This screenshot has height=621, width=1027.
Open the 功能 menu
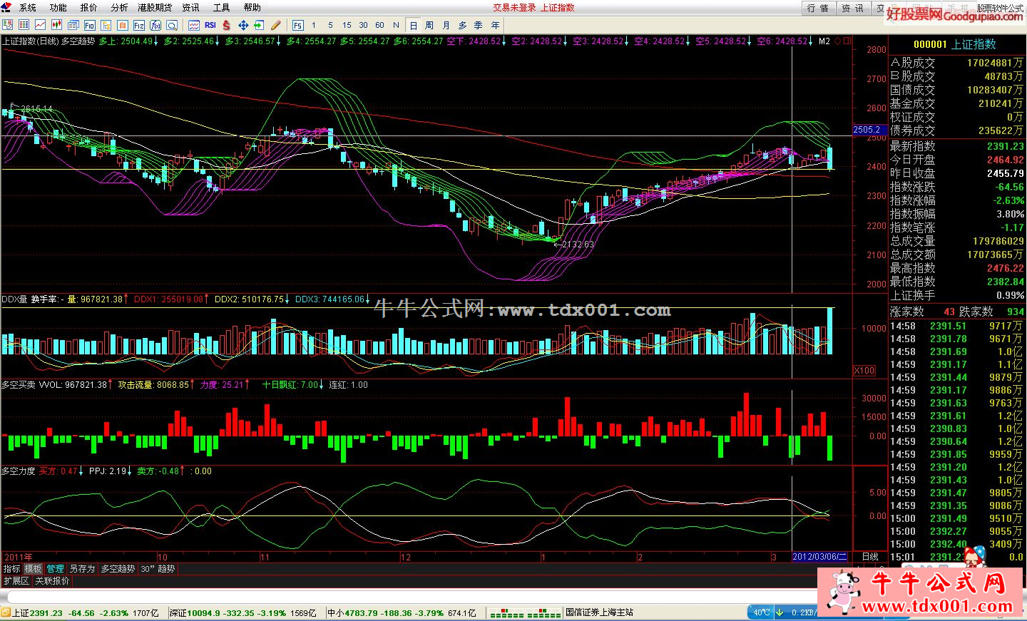pyautogui.click(x=58, y=7)
